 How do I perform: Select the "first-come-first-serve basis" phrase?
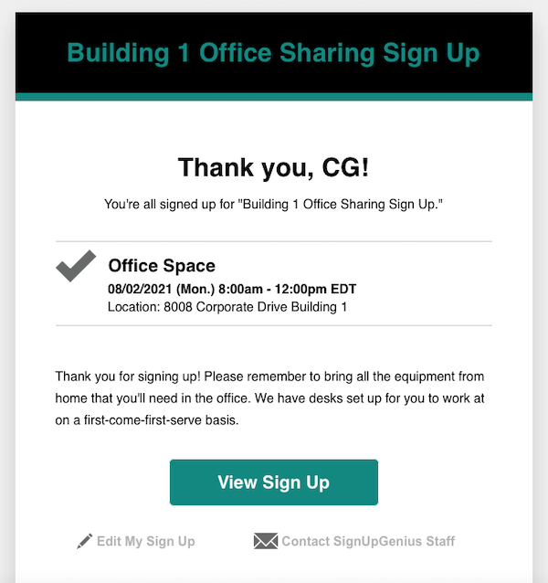click(x=161, y=420)
